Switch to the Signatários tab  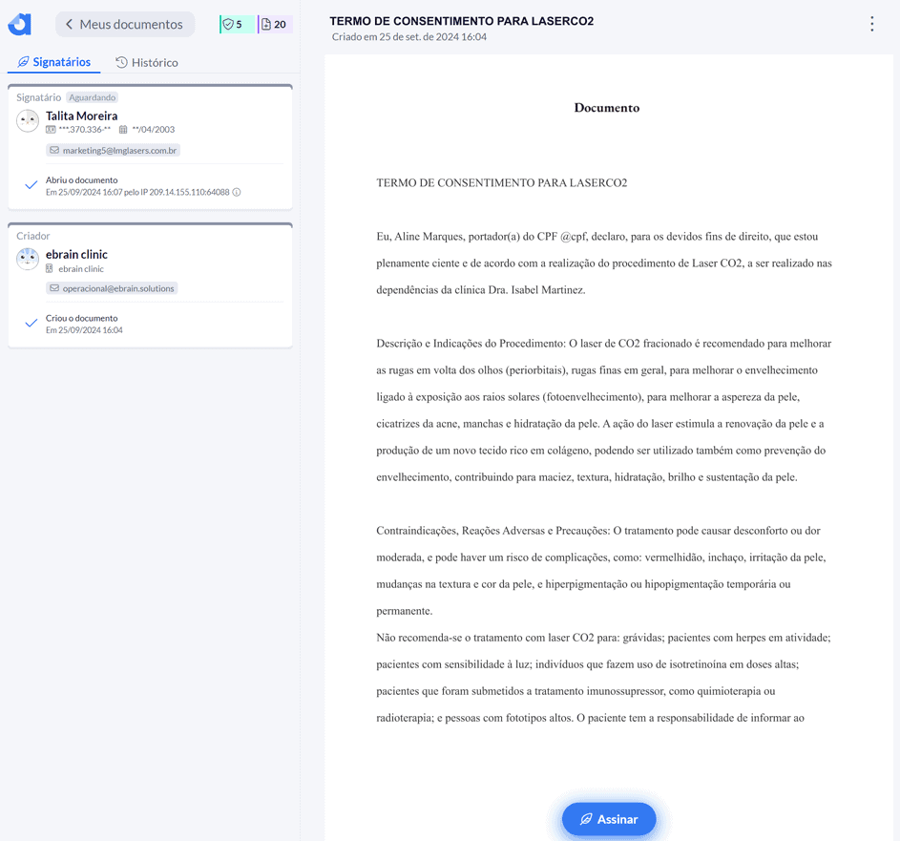point(54,62)
